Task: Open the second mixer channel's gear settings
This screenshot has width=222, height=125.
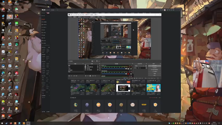Action: coord(131,74)
